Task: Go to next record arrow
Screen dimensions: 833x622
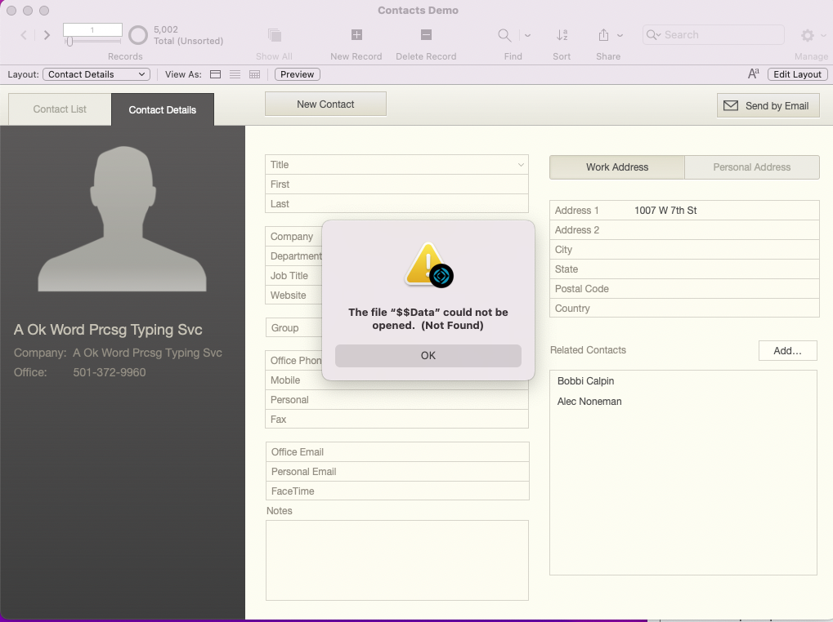Action: tap(47, 35)
